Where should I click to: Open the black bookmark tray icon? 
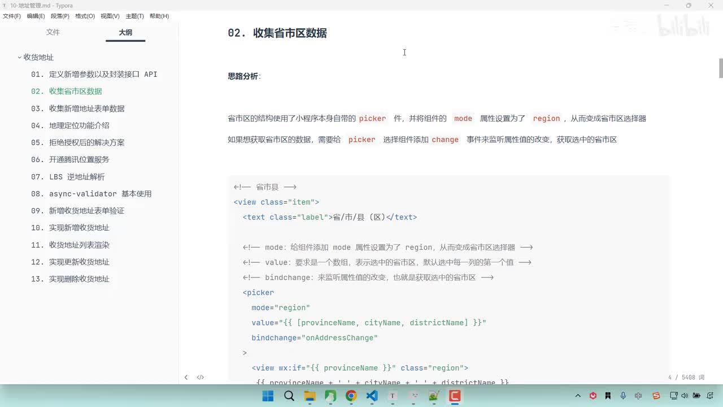(x=608, y=396)
